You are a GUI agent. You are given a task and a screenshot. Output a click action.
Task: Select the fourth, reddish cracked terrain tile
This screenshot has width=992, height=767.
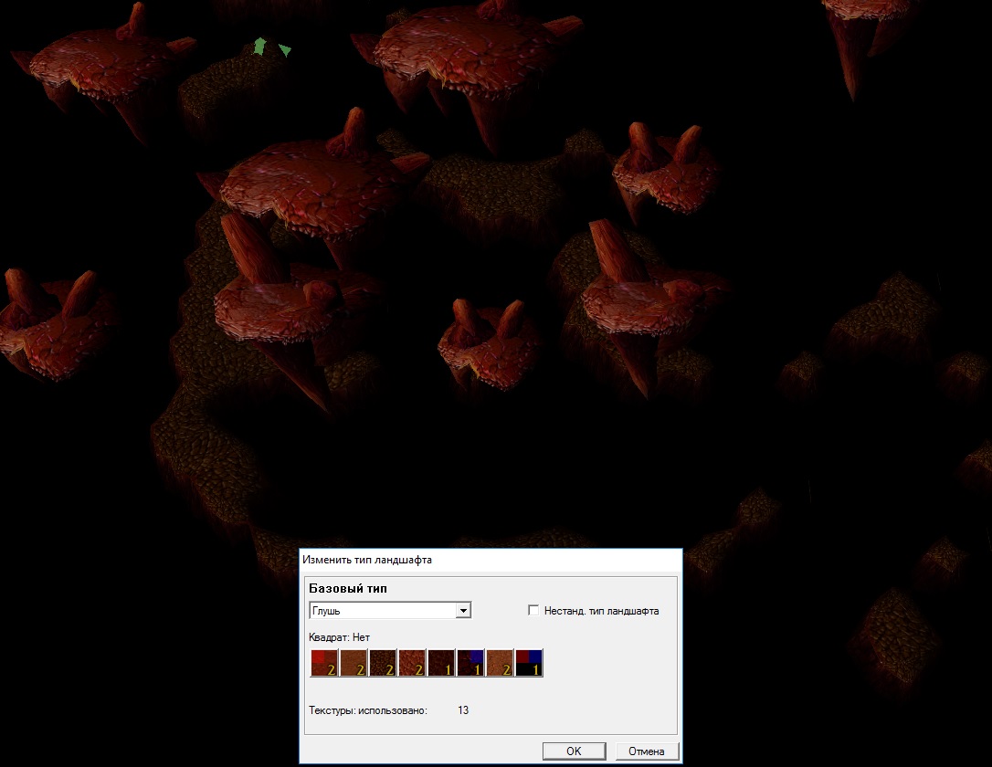[412, 663]
